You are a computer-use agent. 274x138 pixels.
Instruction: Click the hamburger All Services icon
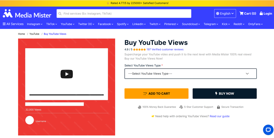tap(4, 24)
